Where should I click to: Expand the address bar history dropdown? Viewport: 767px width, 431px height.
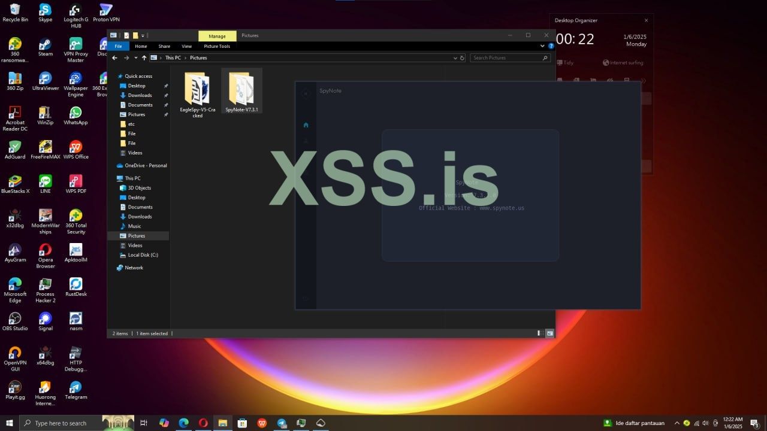(455, 58)
